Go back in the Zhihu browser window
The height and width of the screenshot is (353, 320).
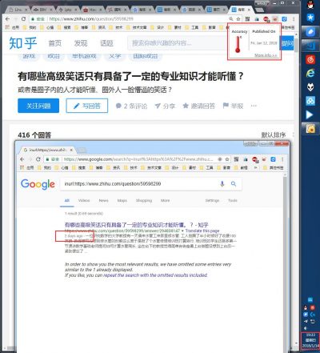point(7,19)
